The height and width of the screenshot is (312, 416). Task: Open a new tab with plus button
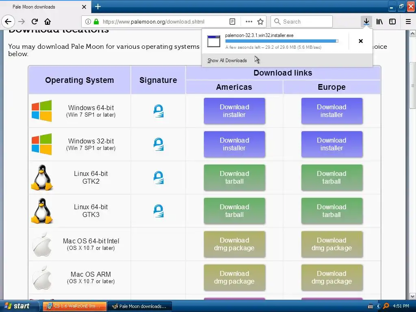pyautogui.click(x=98, y=6)
